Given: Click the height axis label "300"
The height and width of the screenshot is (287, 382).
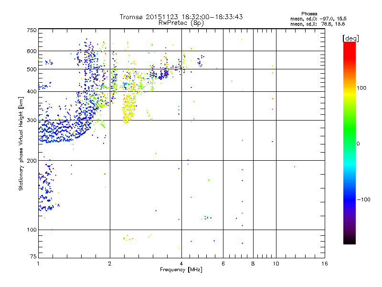Looking at the screenshot, I should click(32, 120).
